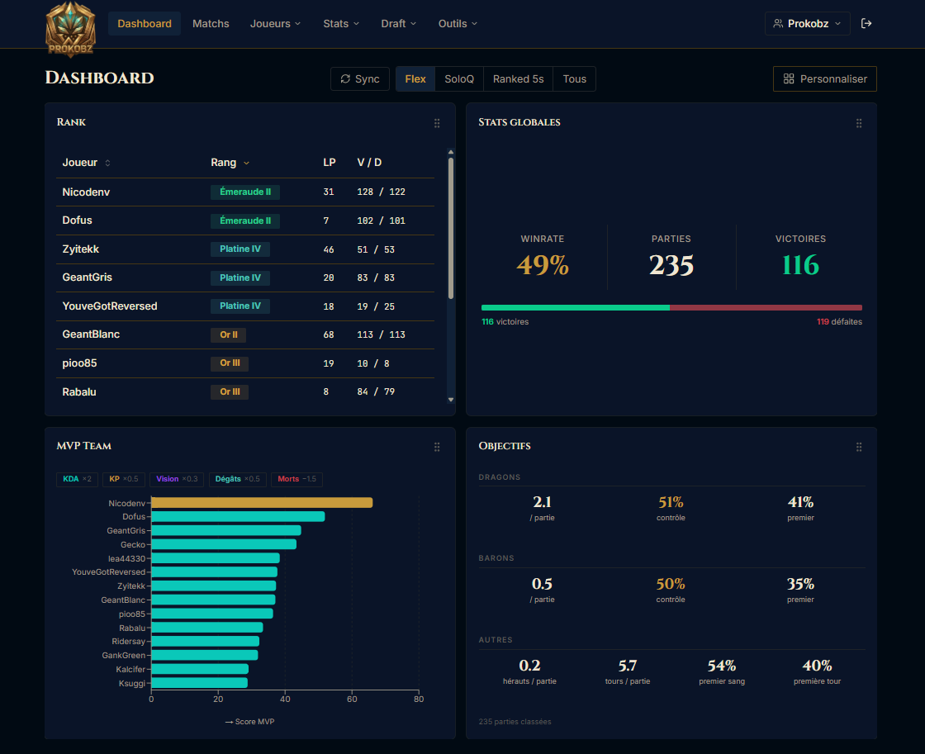This screenshot has width=925, height=754.
Task: Click the Rank table scroll-up arrow
Action: click(451, 152)
